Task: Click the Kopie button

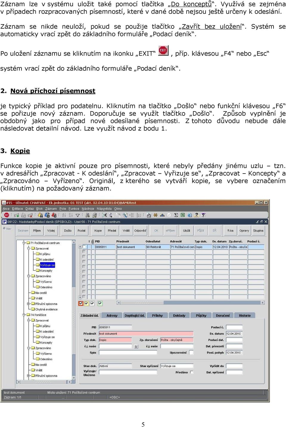Action: point(98,230)
